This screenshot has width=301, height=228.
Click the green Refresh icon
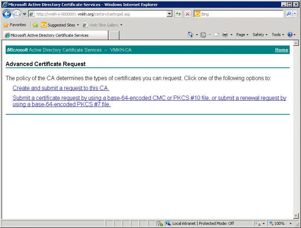click(x=178, y=14)
